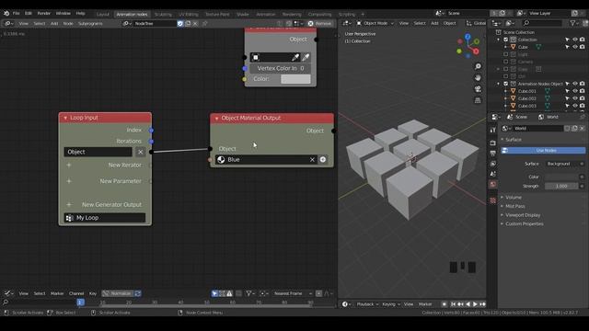Collapse the Loop Input node

(x=65, y=118)
